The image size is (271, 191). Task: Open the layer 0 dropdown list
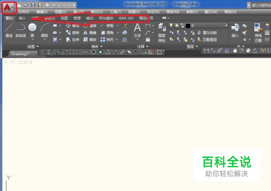coord(226,26)
